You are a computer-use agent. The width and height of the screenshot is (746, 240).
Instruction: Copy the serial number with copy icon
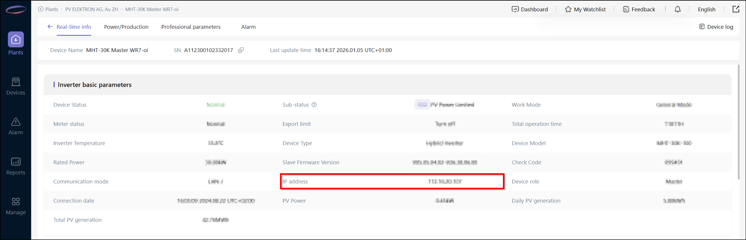coord(241,50)
